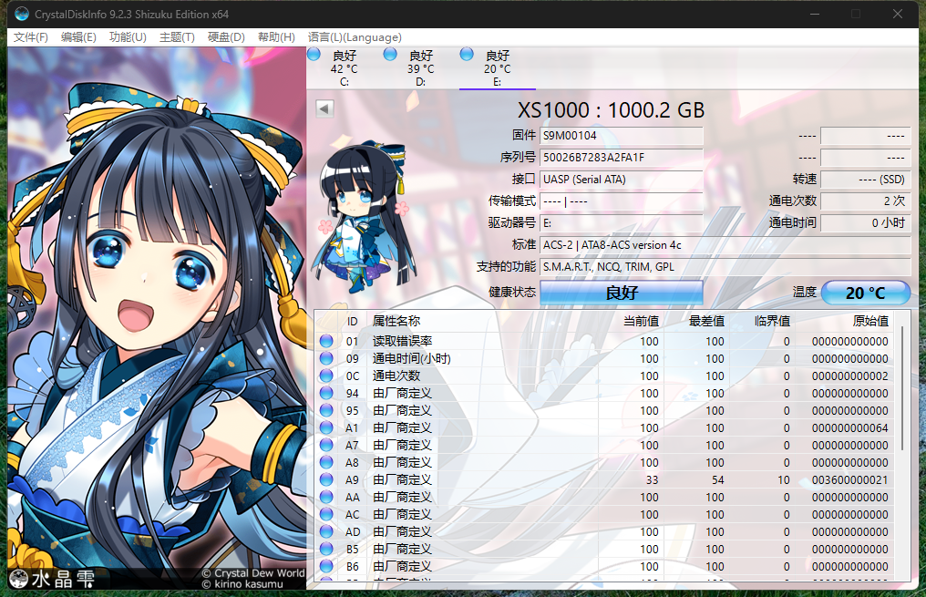The width and height of the screenshot is (926, 597).
Task: Click the 20 °C temperature button
Action: 866,293
